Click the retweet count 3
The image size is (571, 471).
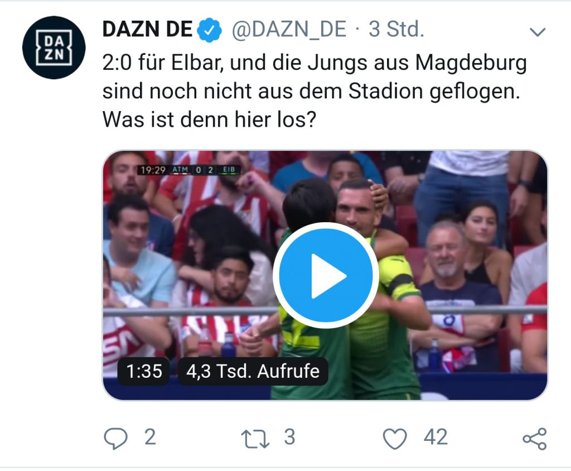pyautogui.click(x=289, y=437)
